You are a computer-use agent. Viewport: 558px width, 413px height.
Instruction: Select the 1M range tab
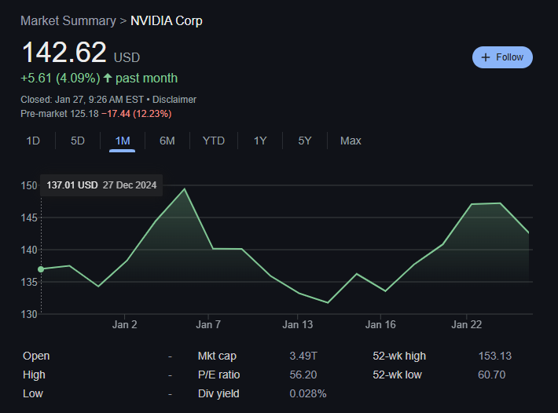[123, 141]
